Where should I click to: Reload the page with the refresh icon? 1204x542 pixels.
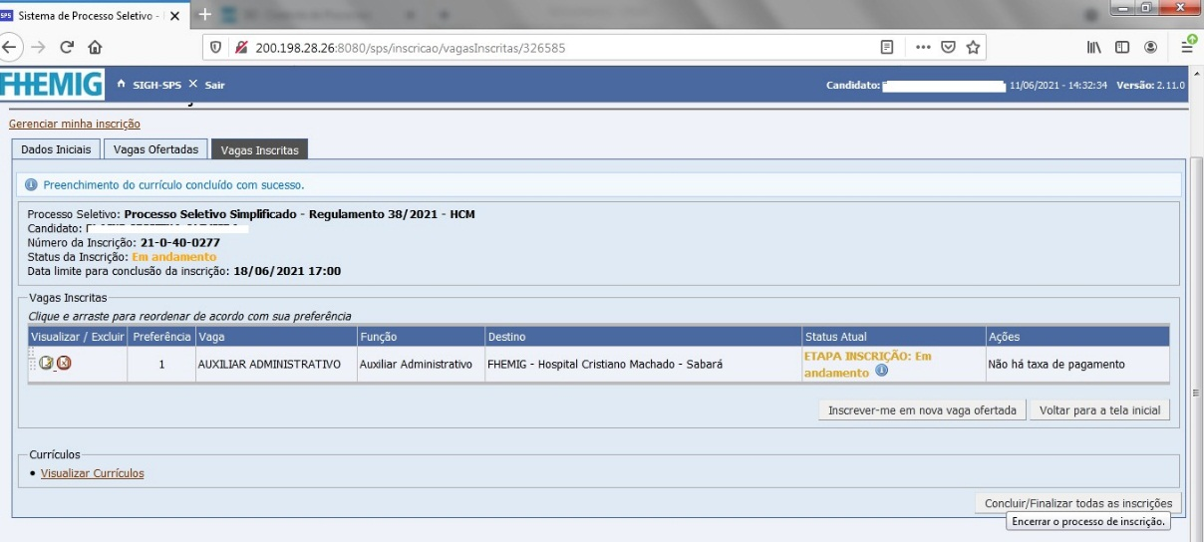pos(67,47)
